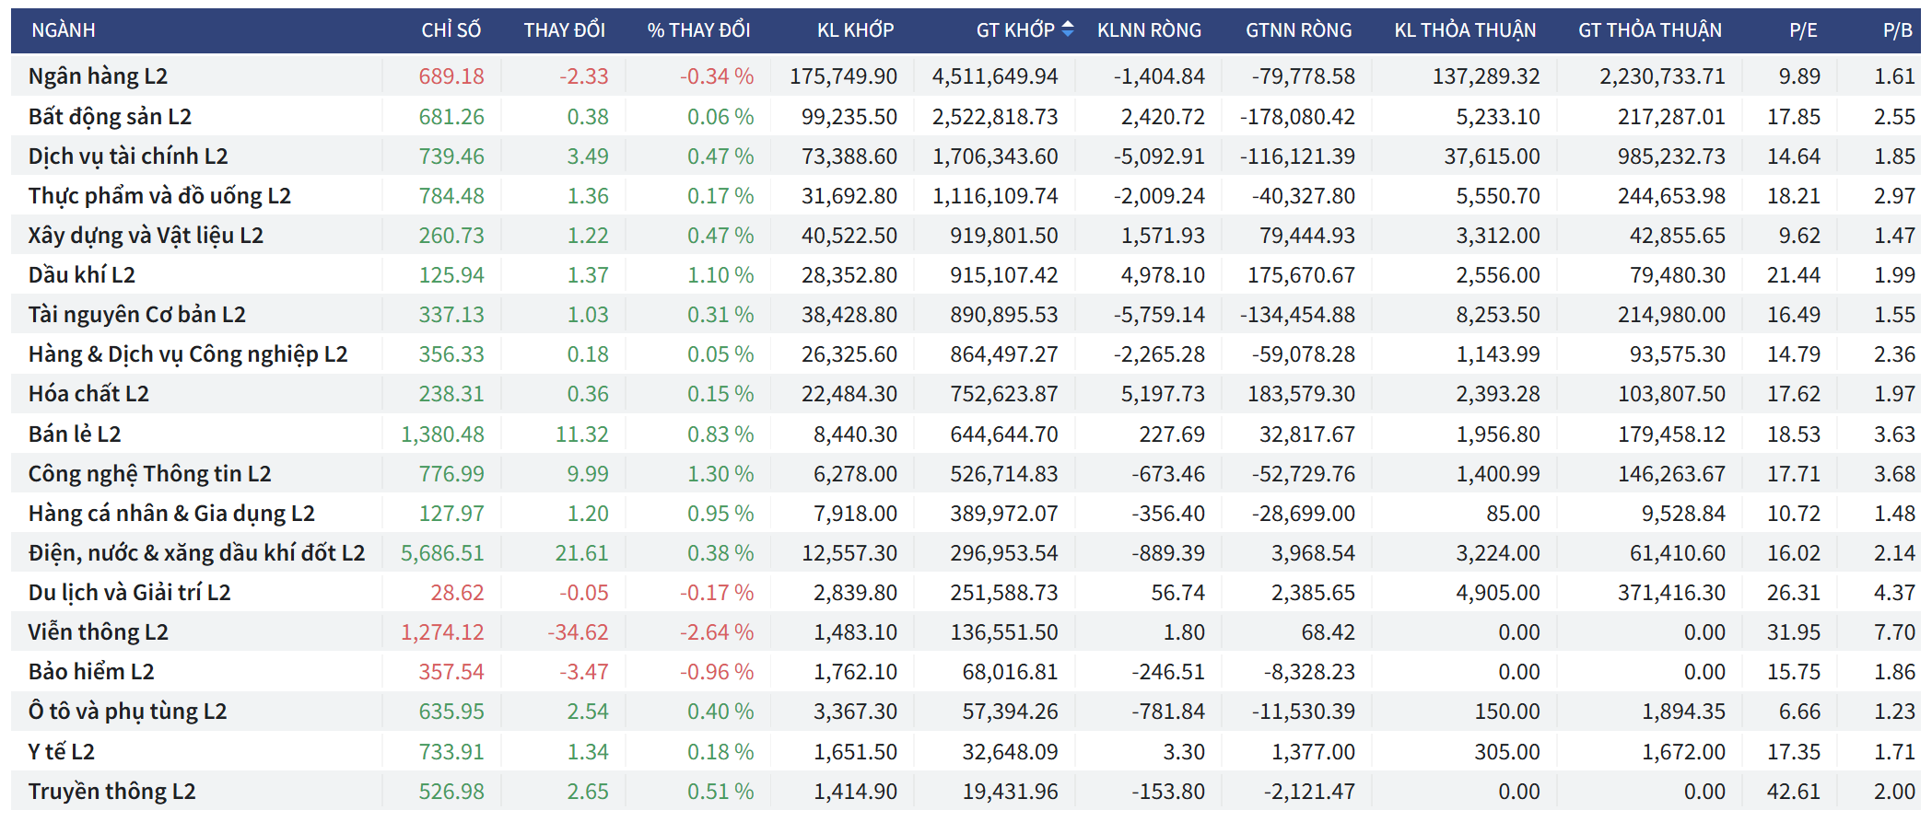Sort by KL THỎA THUẬN column
1932x822 pixels.
pos(1465,30)
